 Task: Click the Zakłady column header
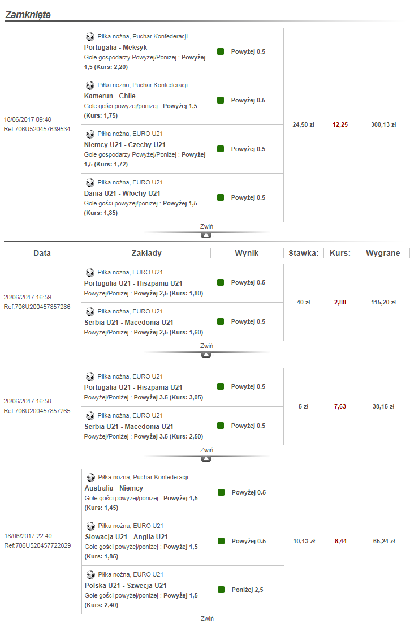point(146,253)
